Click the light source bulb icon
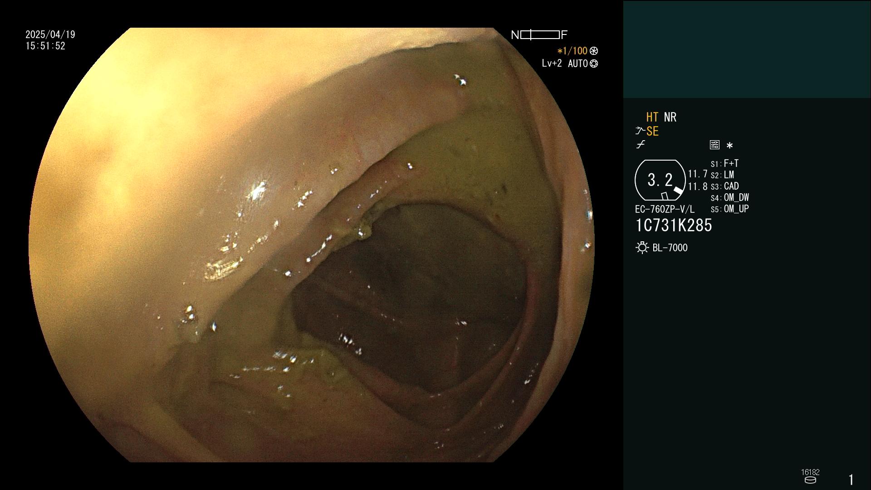871x490 pixels. pyautogui.click(x=642, y=248)
